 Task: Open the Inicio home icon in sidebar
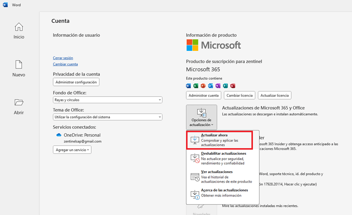19,27
